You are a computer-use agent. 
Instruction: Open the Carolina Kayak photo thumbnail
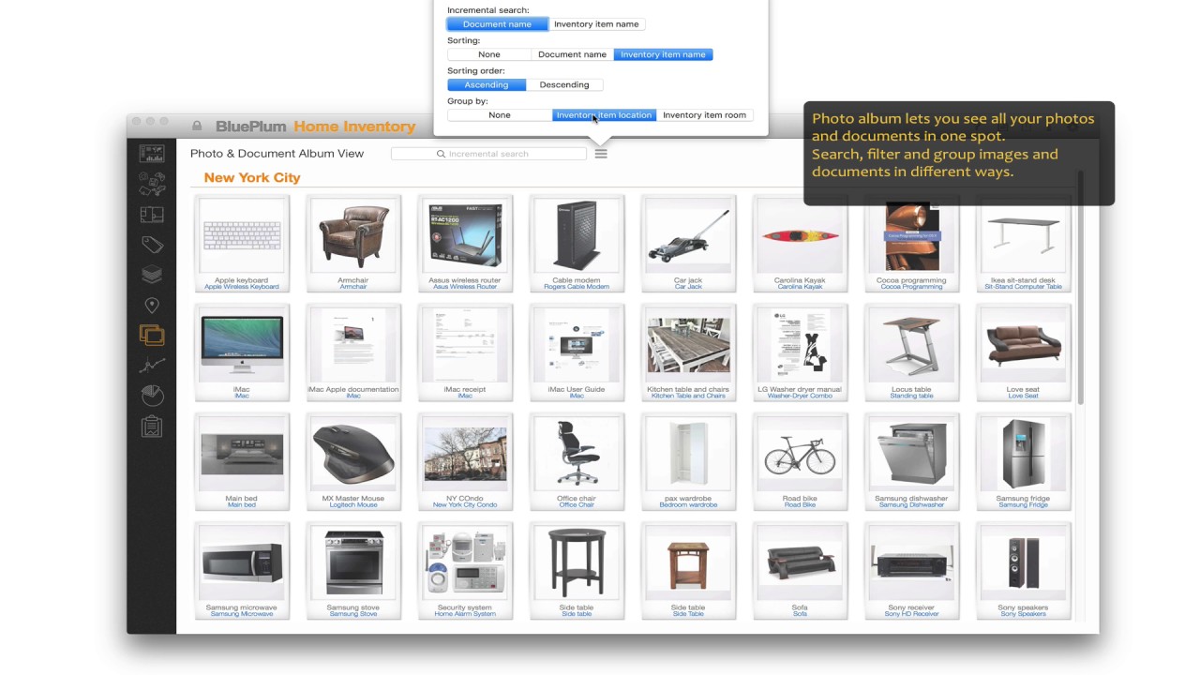tap(800, 237)
